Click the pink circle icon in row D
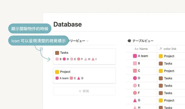 135,78
